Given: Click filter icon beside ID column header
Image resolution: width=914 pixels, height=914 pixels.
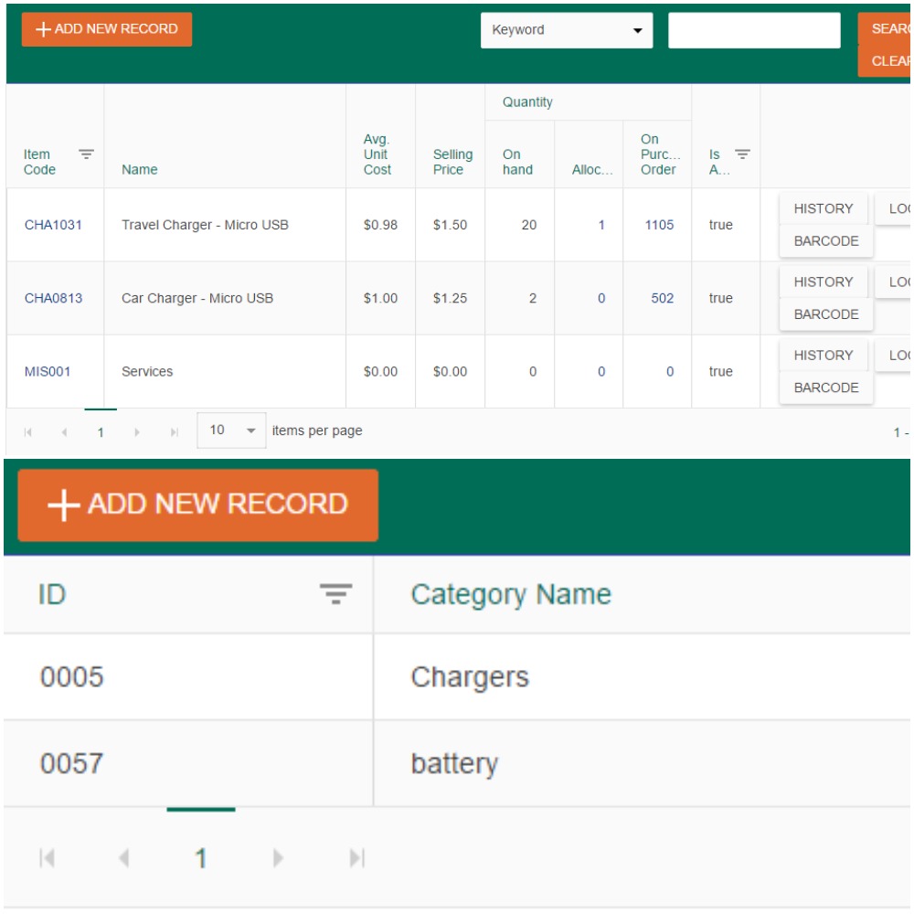Looking at the screenshot, I should click(x=335, y=595).
